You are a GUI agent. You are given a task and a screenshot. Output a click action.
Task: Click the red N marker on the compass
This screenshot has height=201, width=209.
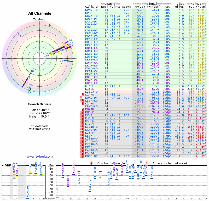coord(50,25)
